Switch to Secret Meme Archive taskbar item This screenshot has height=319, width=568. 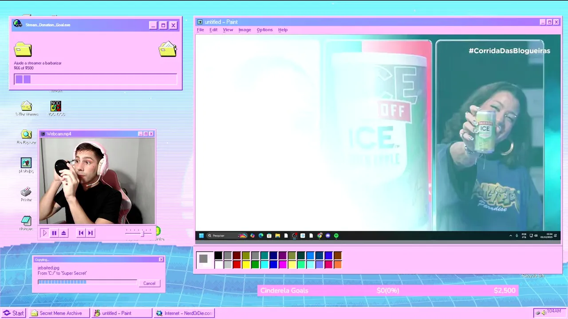[x=59, y=313]
